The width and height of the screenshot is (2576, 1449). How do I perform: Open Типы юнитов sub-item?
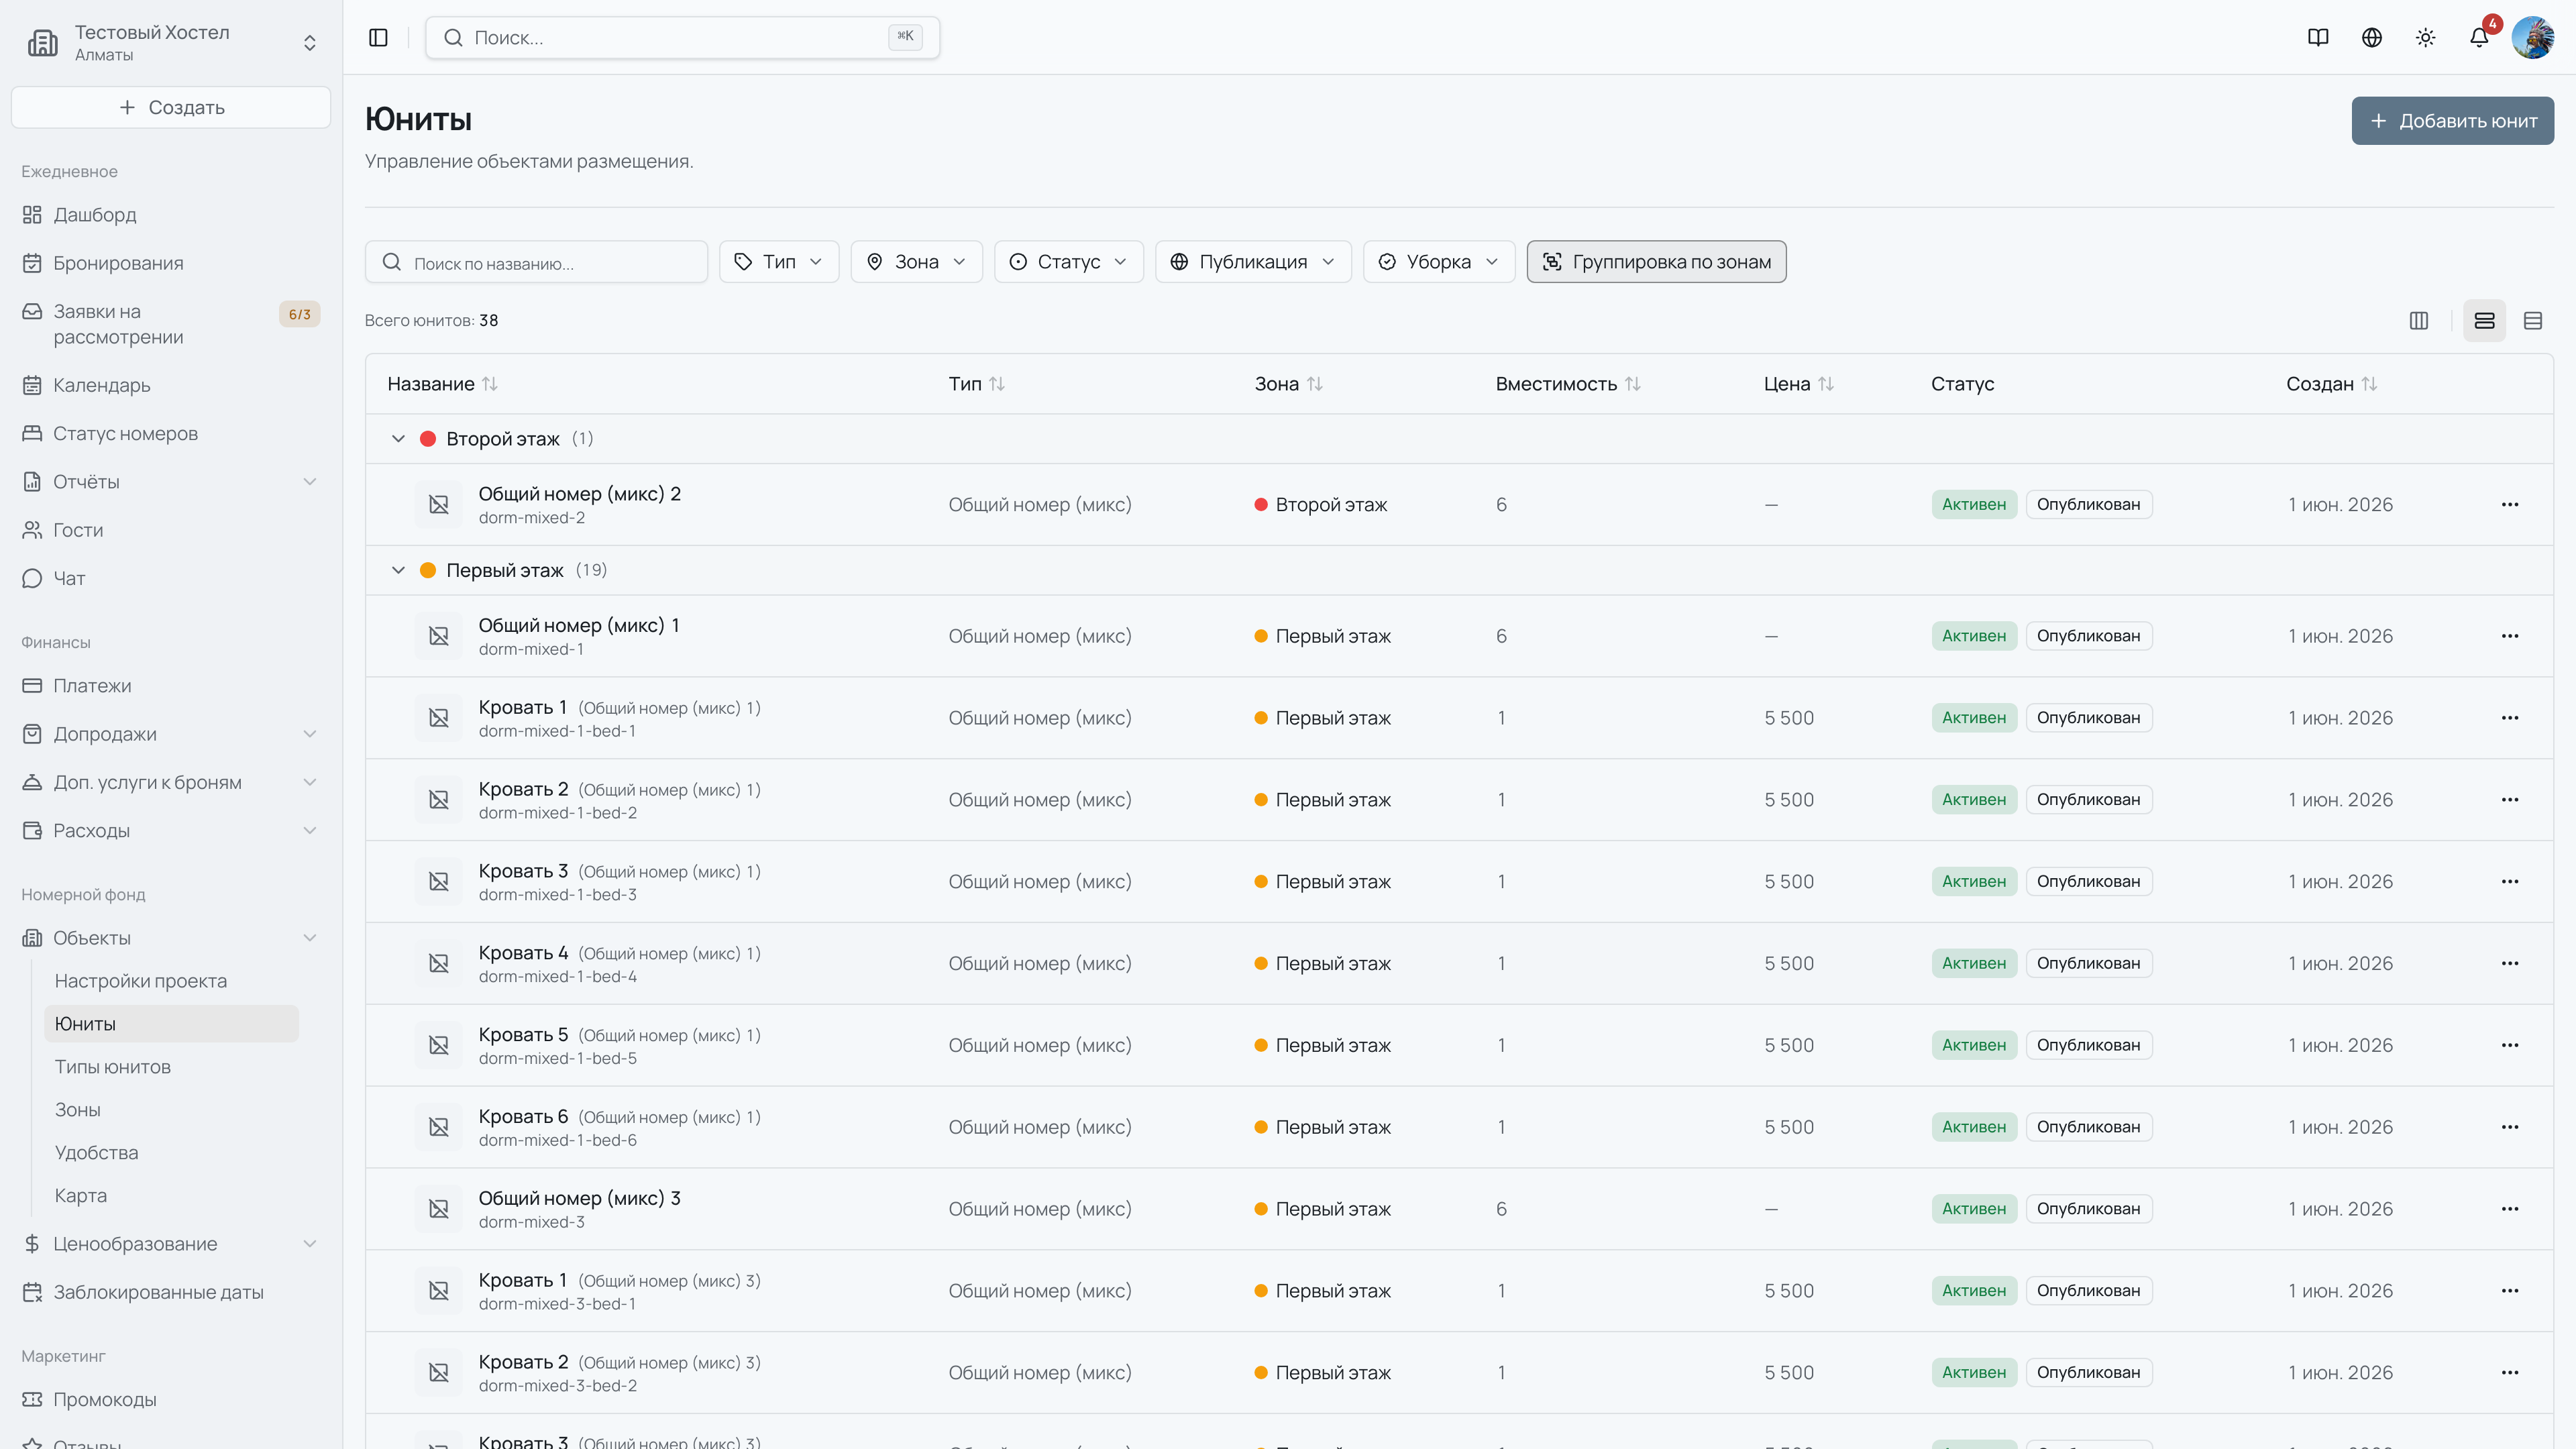tap(172, 1067)
